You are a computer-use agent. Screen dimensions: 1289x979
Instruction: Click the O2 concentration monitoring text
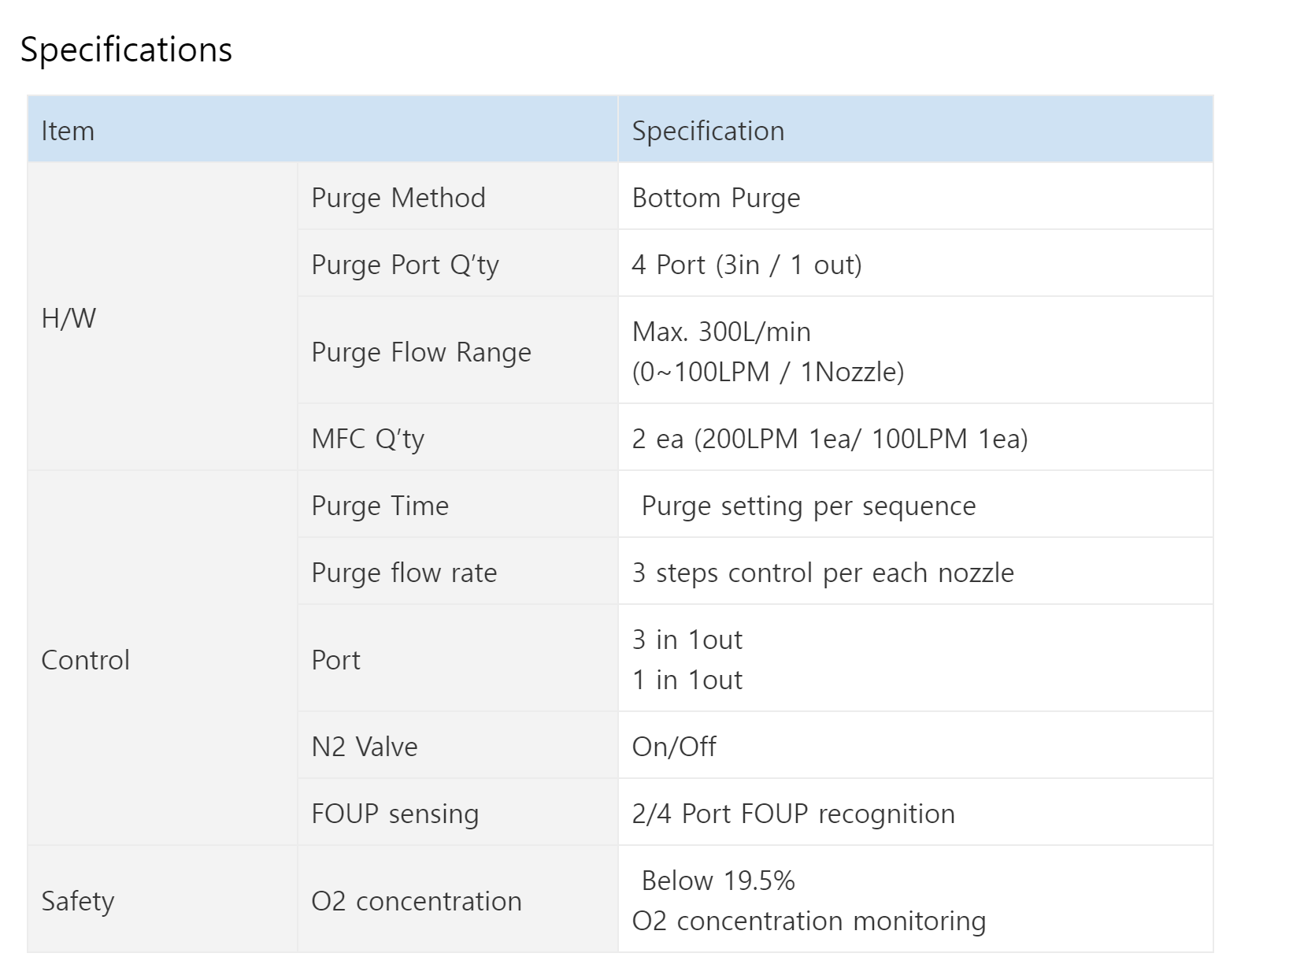(x=809, y=921)
